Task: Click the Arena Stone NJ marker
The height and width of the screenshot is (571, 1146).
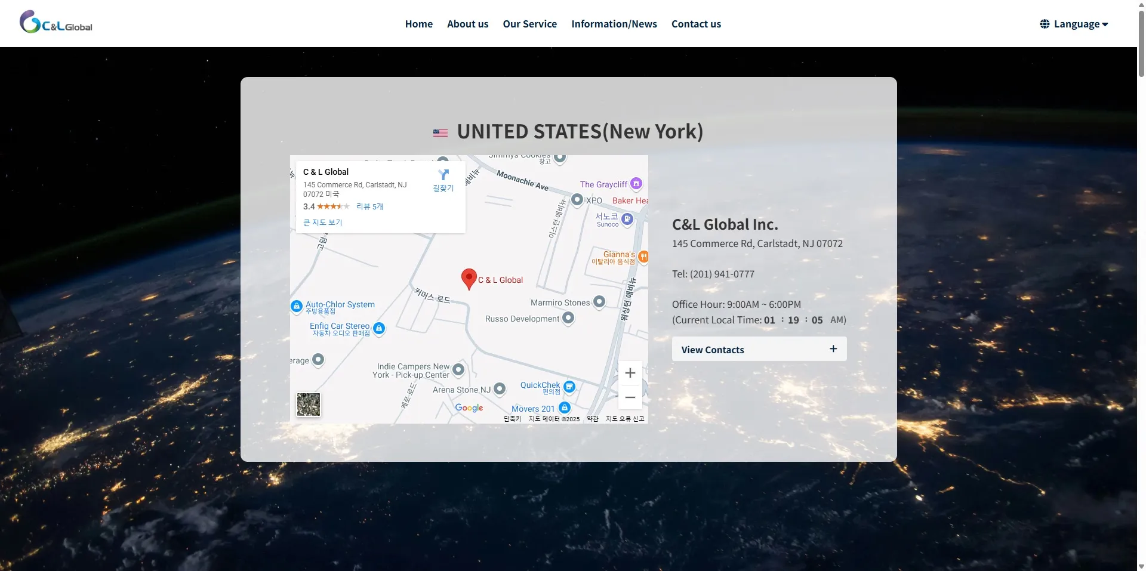Action: (x=500, y=389)
